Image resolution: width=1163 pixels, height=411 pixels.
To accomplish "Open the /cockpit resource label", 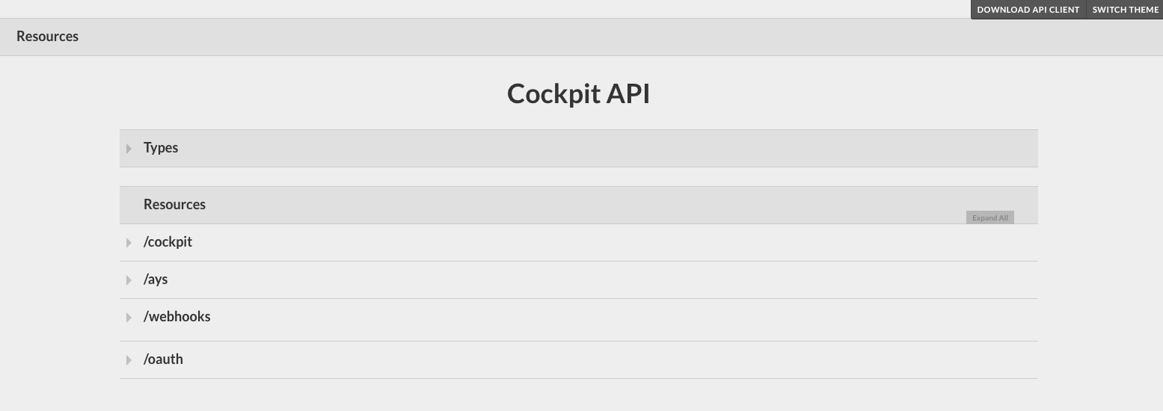I will [168, 242].
